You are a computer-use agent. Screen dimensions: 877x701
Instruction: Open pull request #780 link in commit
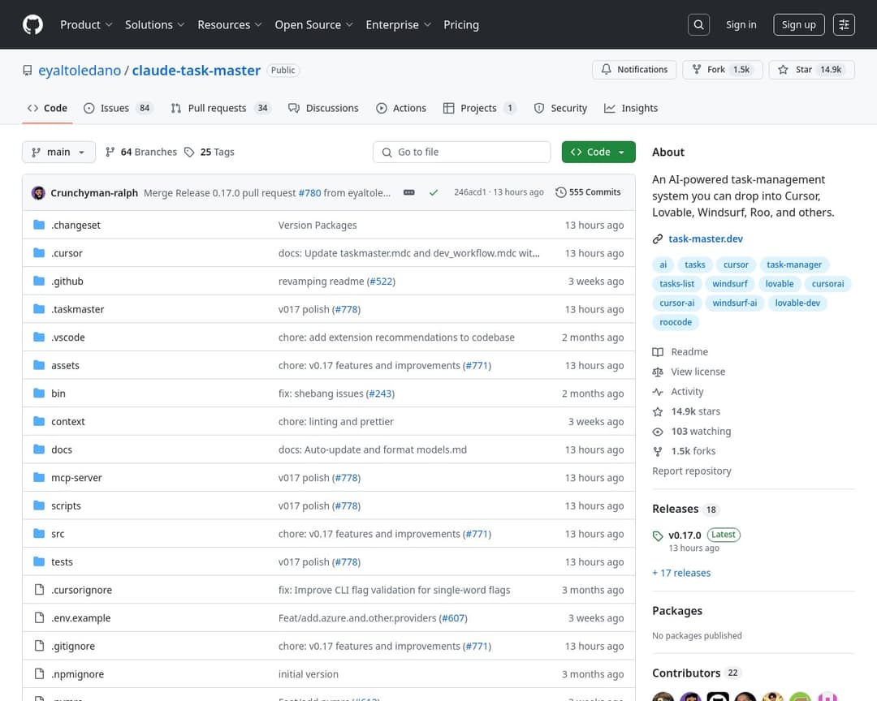click(x=310, y=193)
